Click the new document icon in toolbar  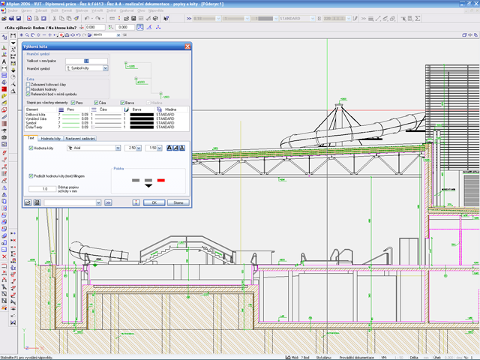pos(29,18)
